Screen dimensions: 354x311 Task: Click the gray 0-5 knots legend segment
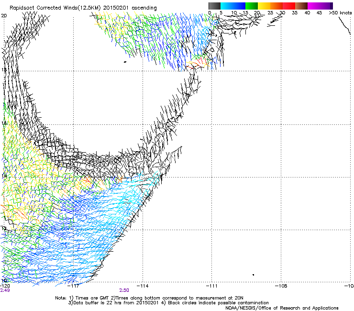click(x=214, y=6)
